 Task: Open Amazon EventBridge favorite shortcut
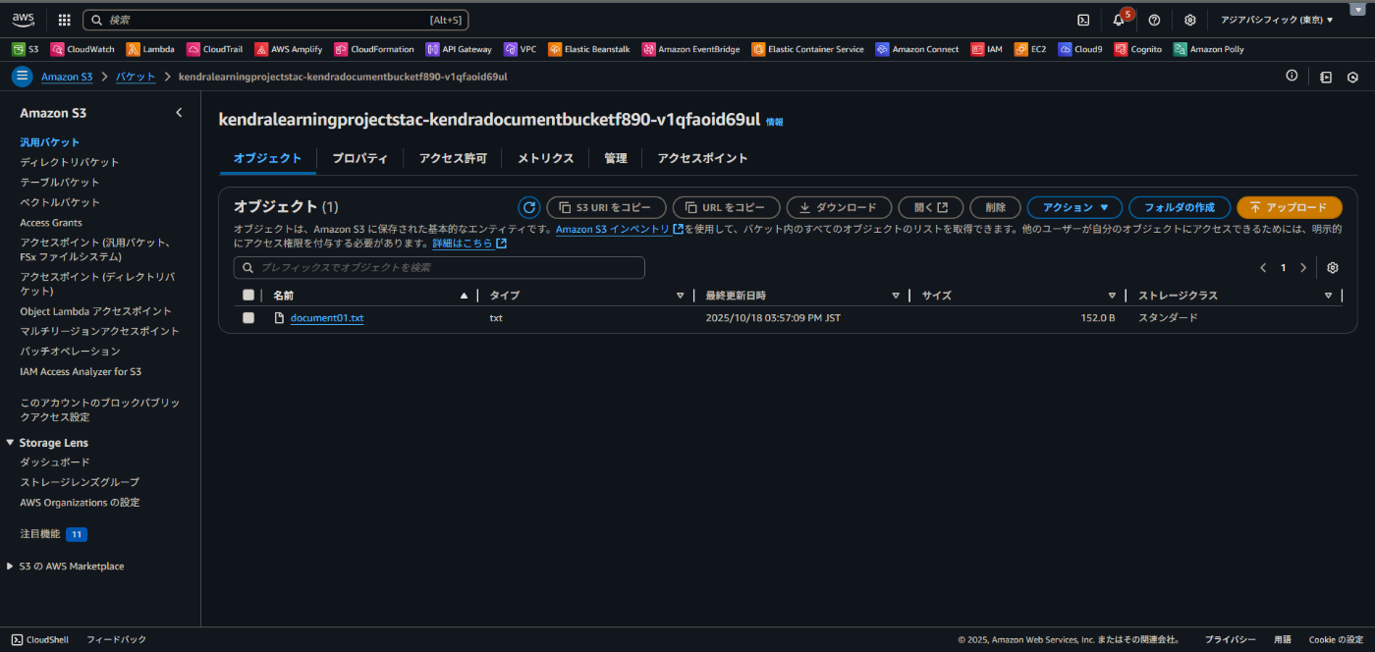[691, 49]
